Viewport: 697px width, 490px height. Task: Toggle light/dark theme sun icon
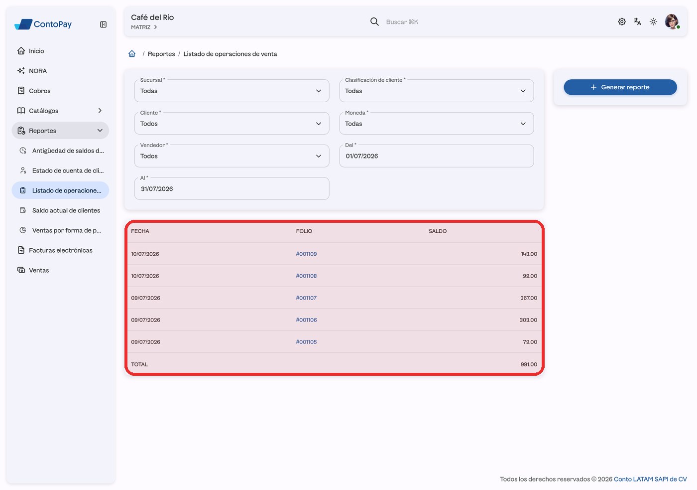[x=654, y=21]
